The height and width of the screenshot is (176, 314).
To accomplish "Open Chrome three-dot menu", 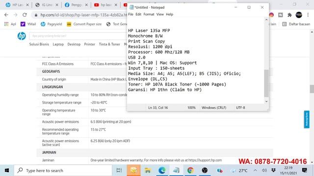I will (x=308, y=15).
